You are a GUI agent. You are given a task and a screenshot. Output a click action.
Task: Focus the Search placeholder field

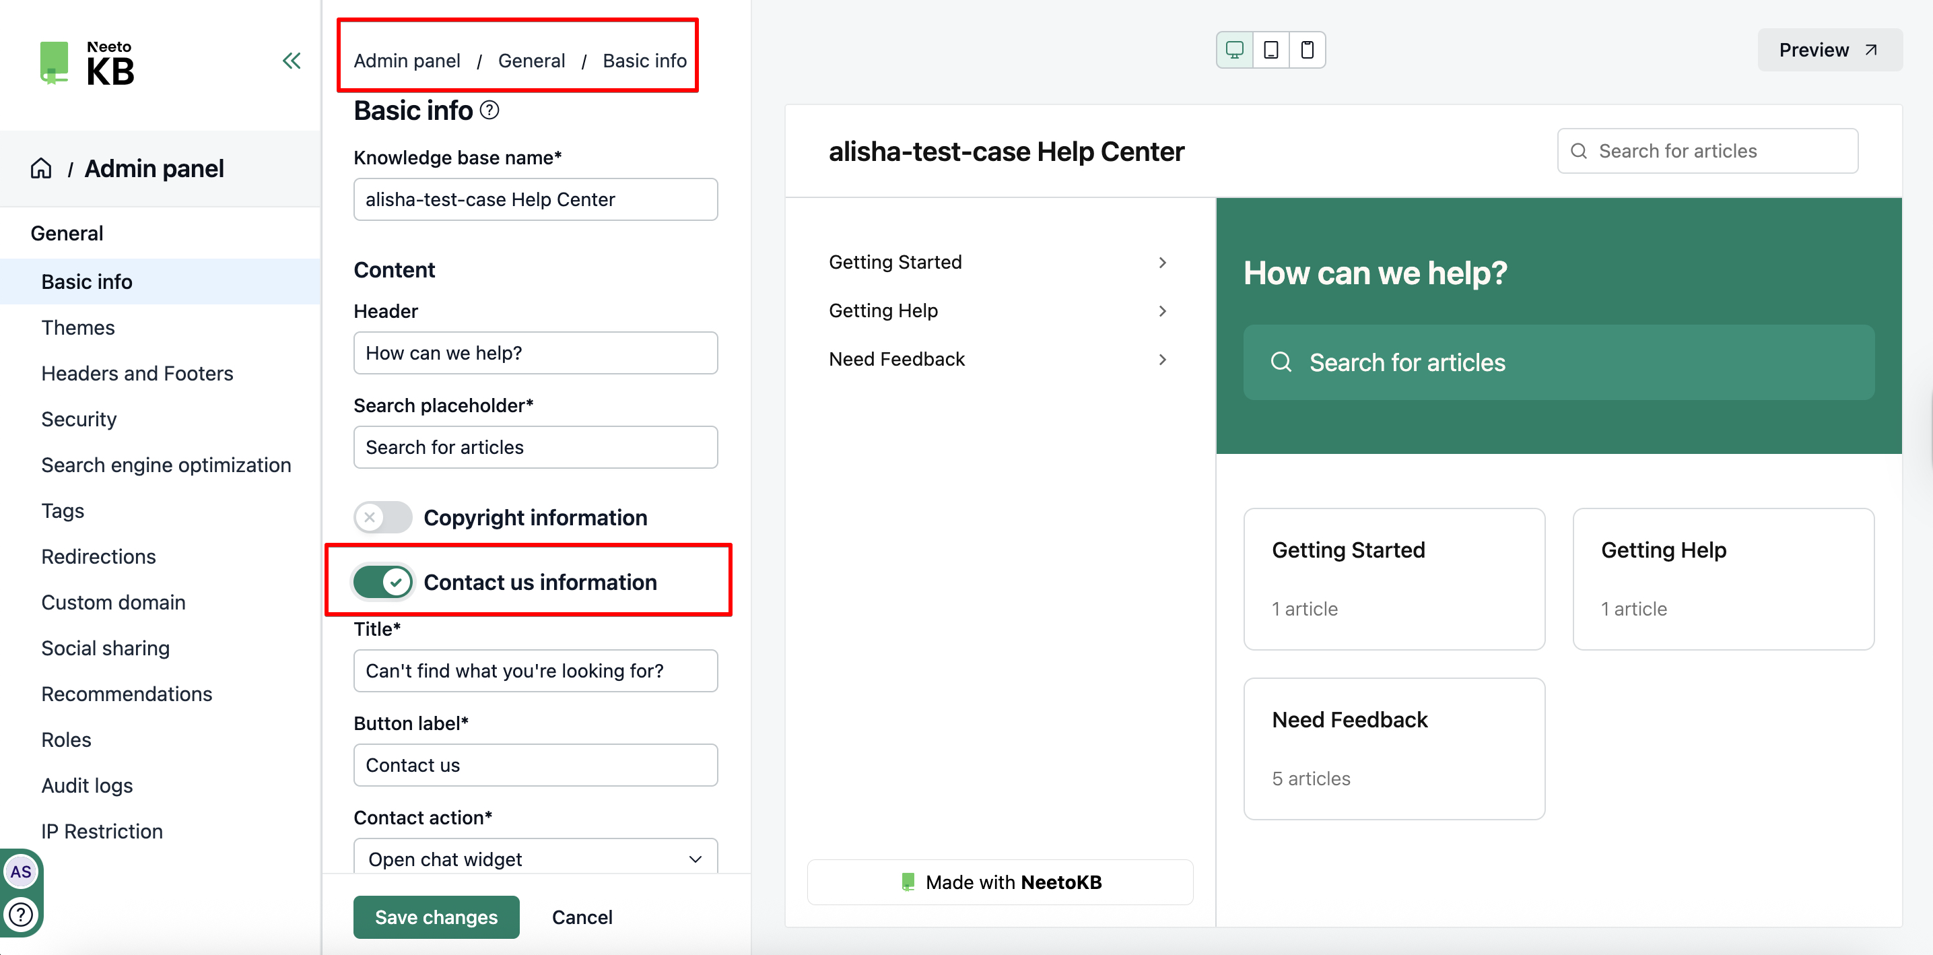pos(536,447)
